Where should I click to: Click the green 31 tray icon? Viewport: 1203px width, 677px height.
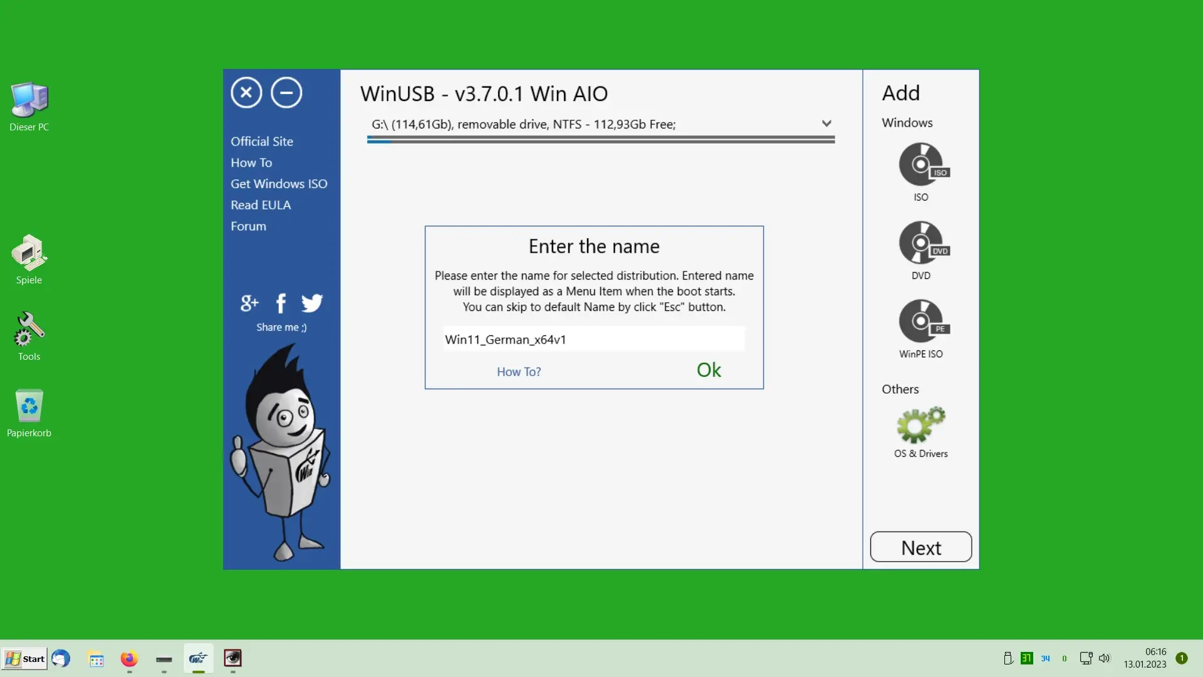[1026, 658]
